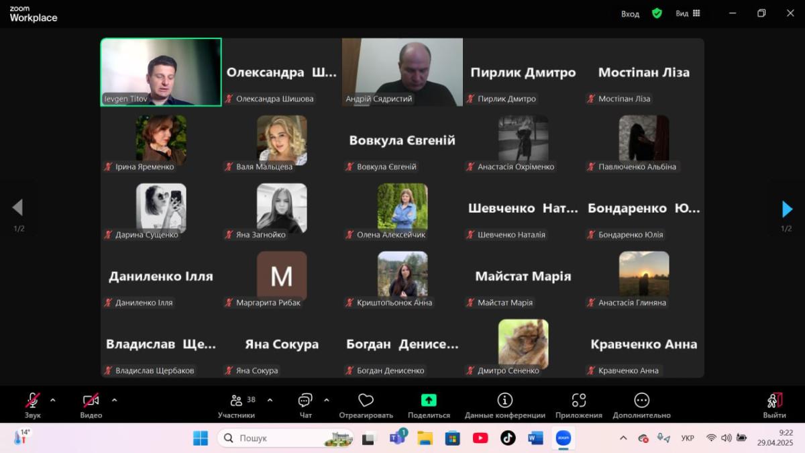Expand audio options arrow next to microphone
Viewport: 805px width, 453px height.
(x=53, y=401)
